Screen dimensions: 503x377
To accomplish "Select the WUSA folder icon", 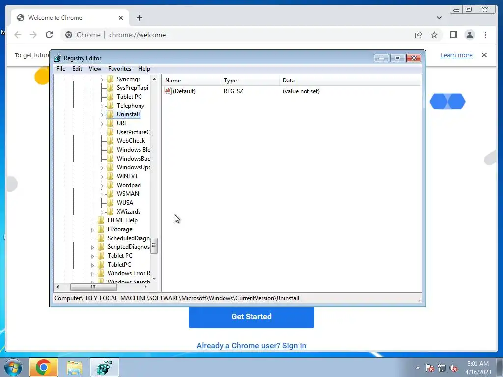I will [x=111, y=203].
